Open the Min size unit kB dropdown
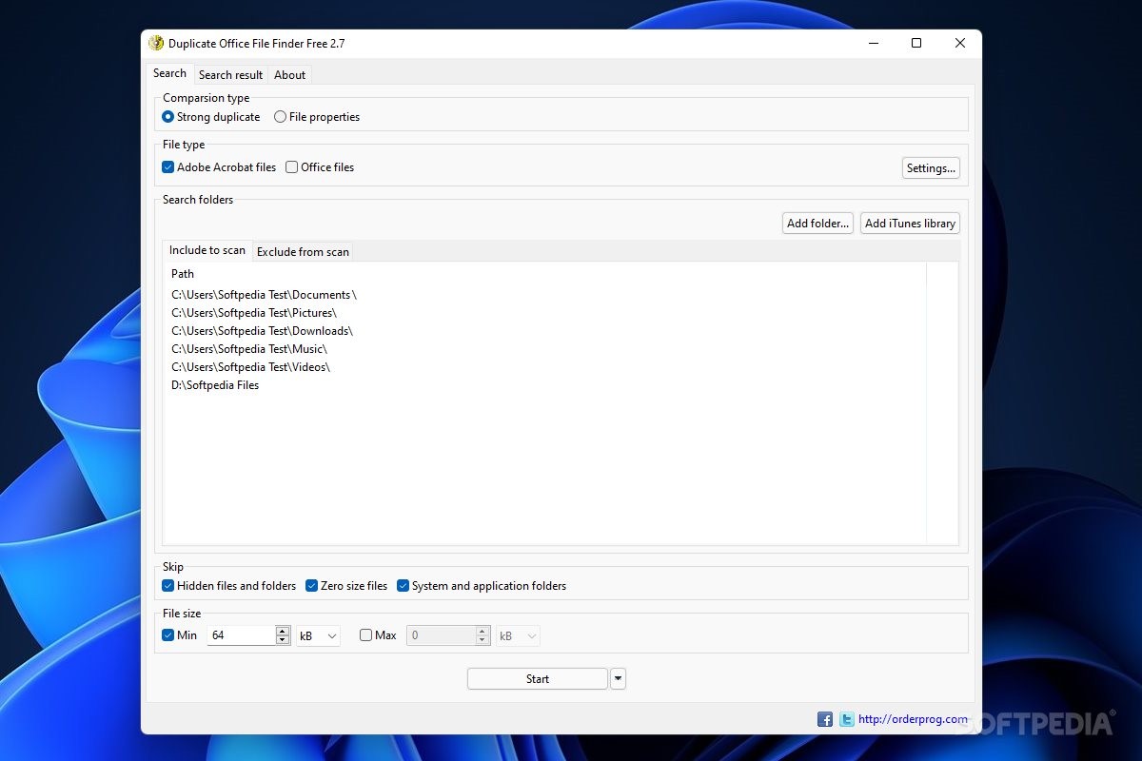The image size is (1142, 761). point(318,635)
